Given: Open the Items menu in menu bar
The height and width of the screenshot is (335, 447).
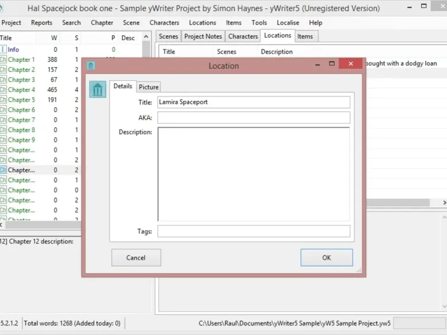Looking at the screenshot, I should click(234, 23).
